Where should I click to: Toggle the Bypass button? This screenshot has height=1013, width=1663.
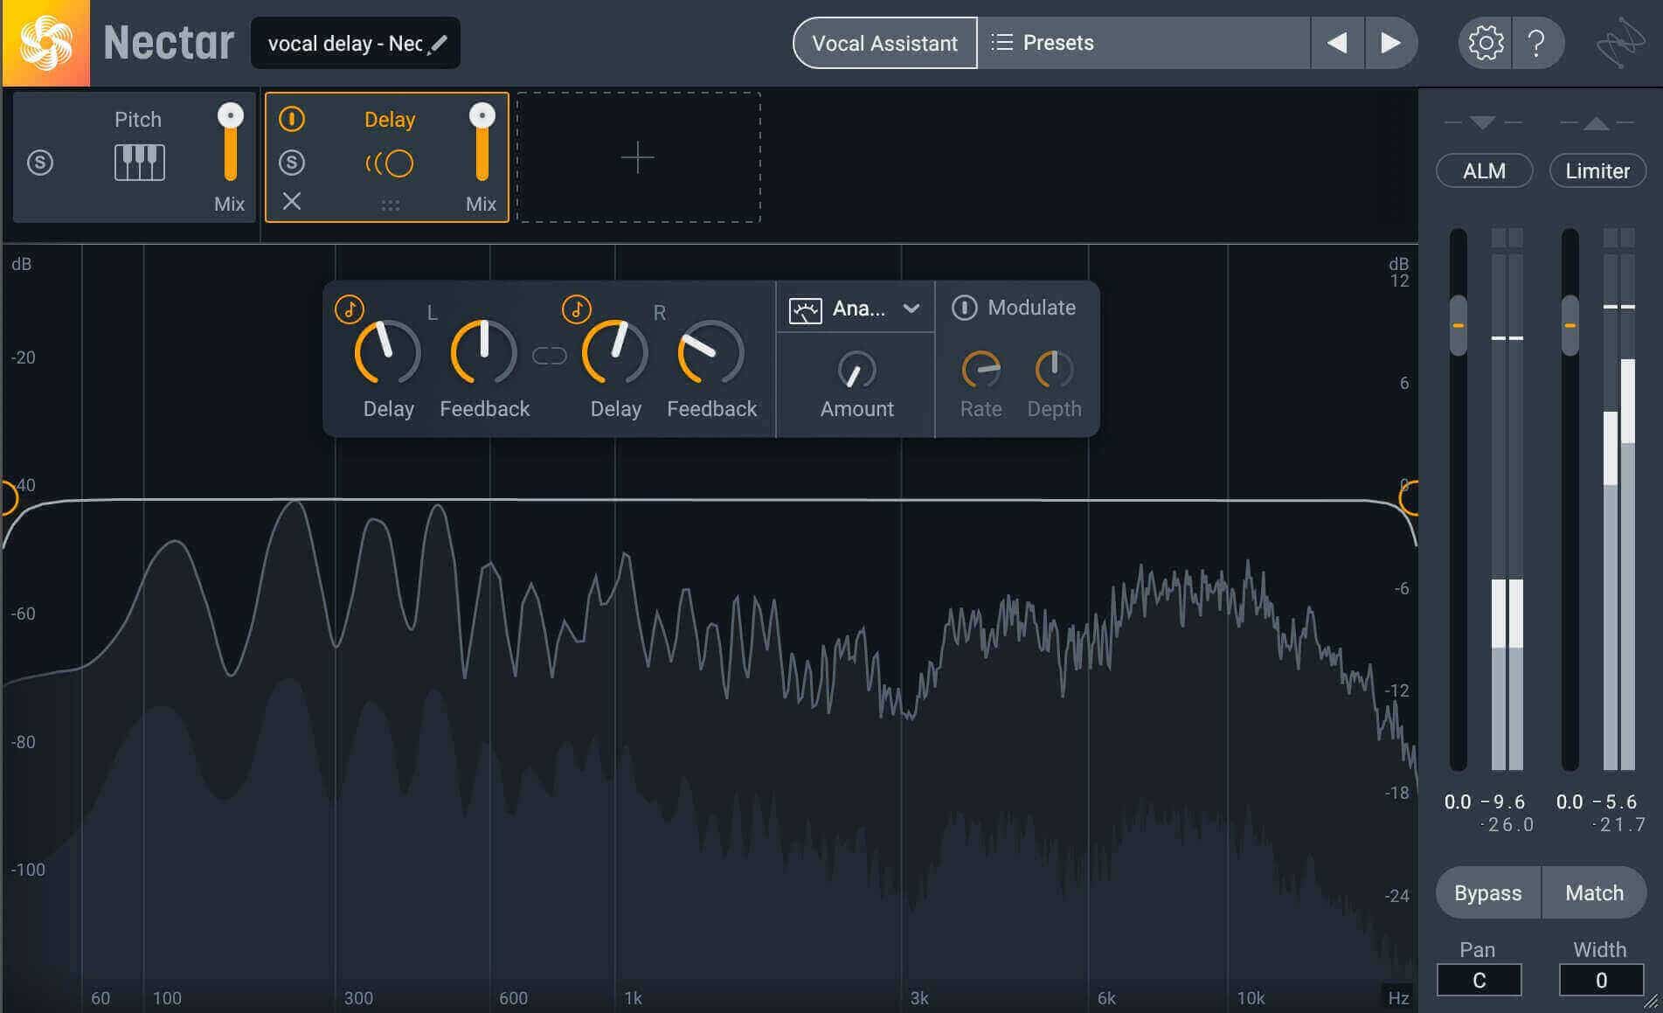tap(1488, 892)
